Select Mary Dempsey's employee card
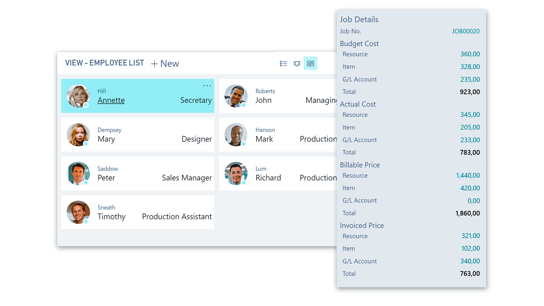Viewport: 544px width, 306px height. 137,135
